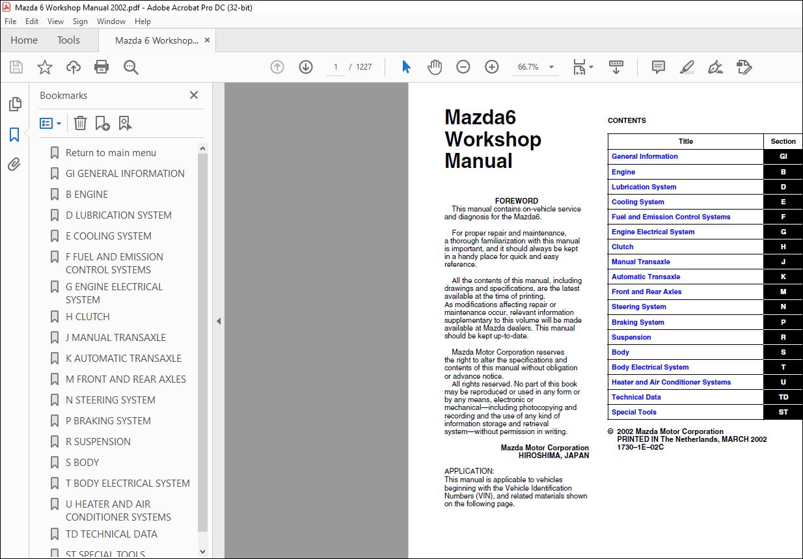
Task: Select N STEERING SYSTEM bookmark
Action: pos(110,400)
